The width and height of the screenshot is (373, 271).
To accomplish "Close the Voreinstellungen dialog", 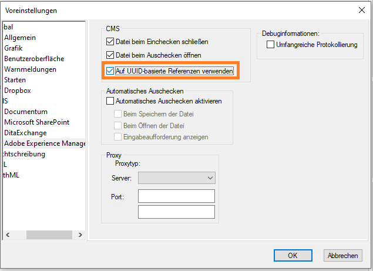I will (361, 9).
